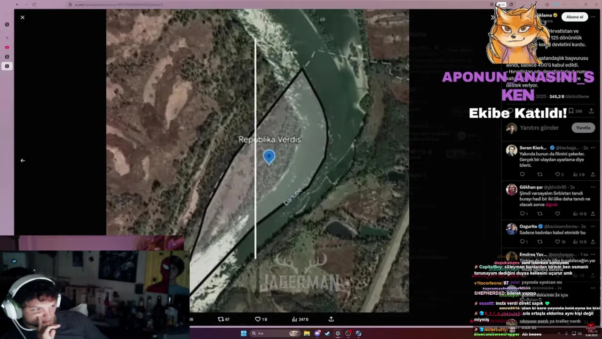Click the x.com address bar

pos(277,5)
